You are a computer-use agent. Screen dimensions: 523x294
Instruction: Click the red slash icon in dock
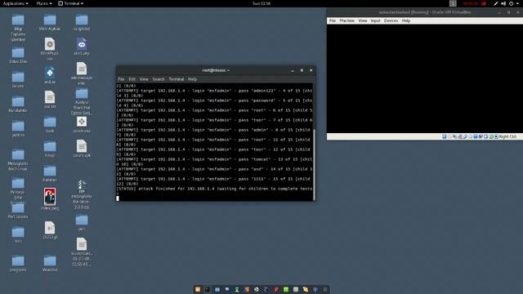(x=276, y=289)
